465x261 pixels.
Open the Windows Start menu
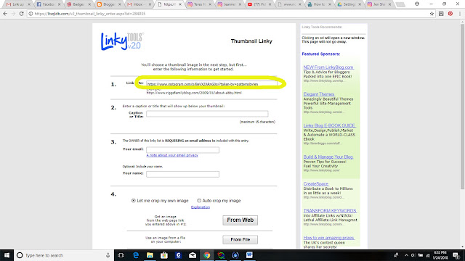7,255
